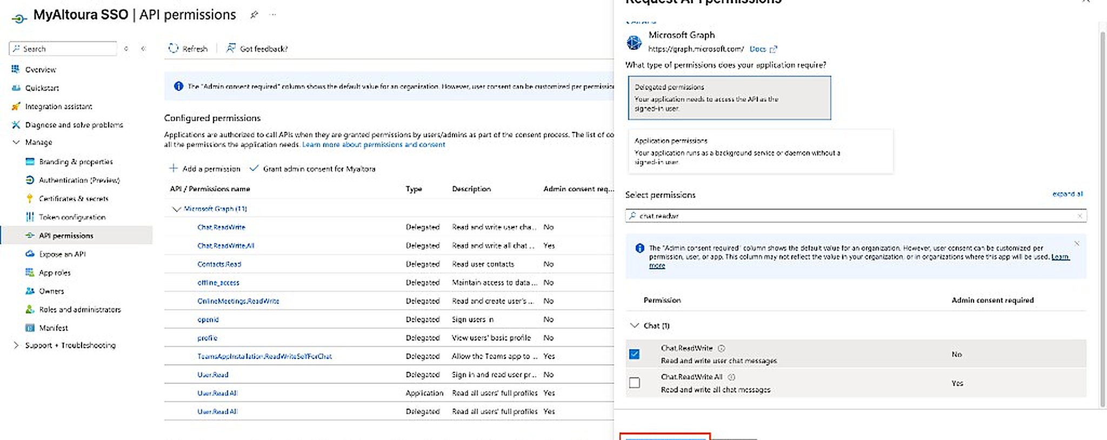Open Manifest in the sidebar

tap(53, 328)
